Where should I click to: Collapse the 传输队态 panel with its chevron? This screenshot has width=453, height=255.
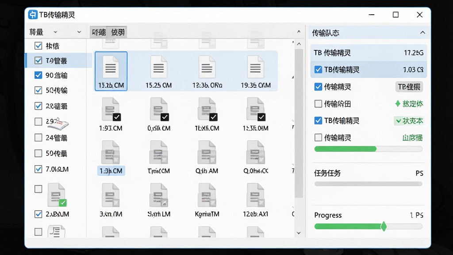422,33
